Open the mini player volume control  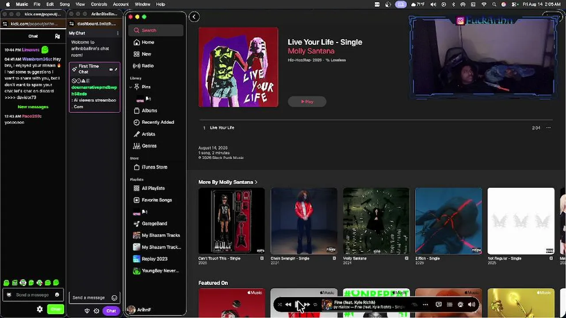(x=471, y=304)
